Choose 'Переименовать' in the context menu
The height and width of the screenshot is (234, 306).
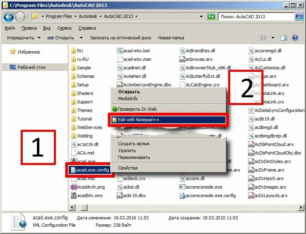134,157
